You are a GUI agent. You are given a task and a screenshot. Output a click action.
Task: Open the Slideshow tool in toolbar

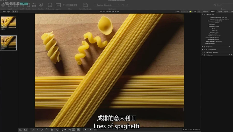[x=41, y=5]
